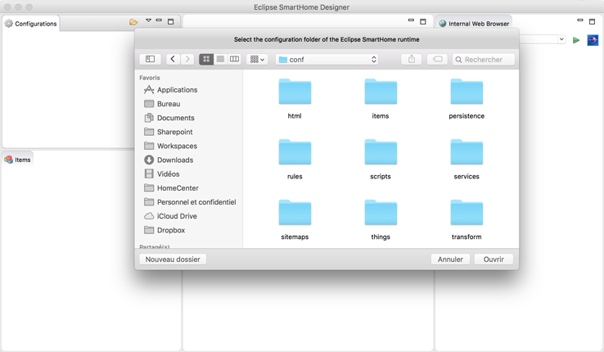Click the Ouvrir button

[x=494, y=259]
